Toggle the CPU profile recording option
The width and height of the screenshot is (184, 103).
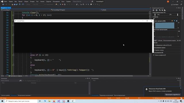tap(160, 55)
